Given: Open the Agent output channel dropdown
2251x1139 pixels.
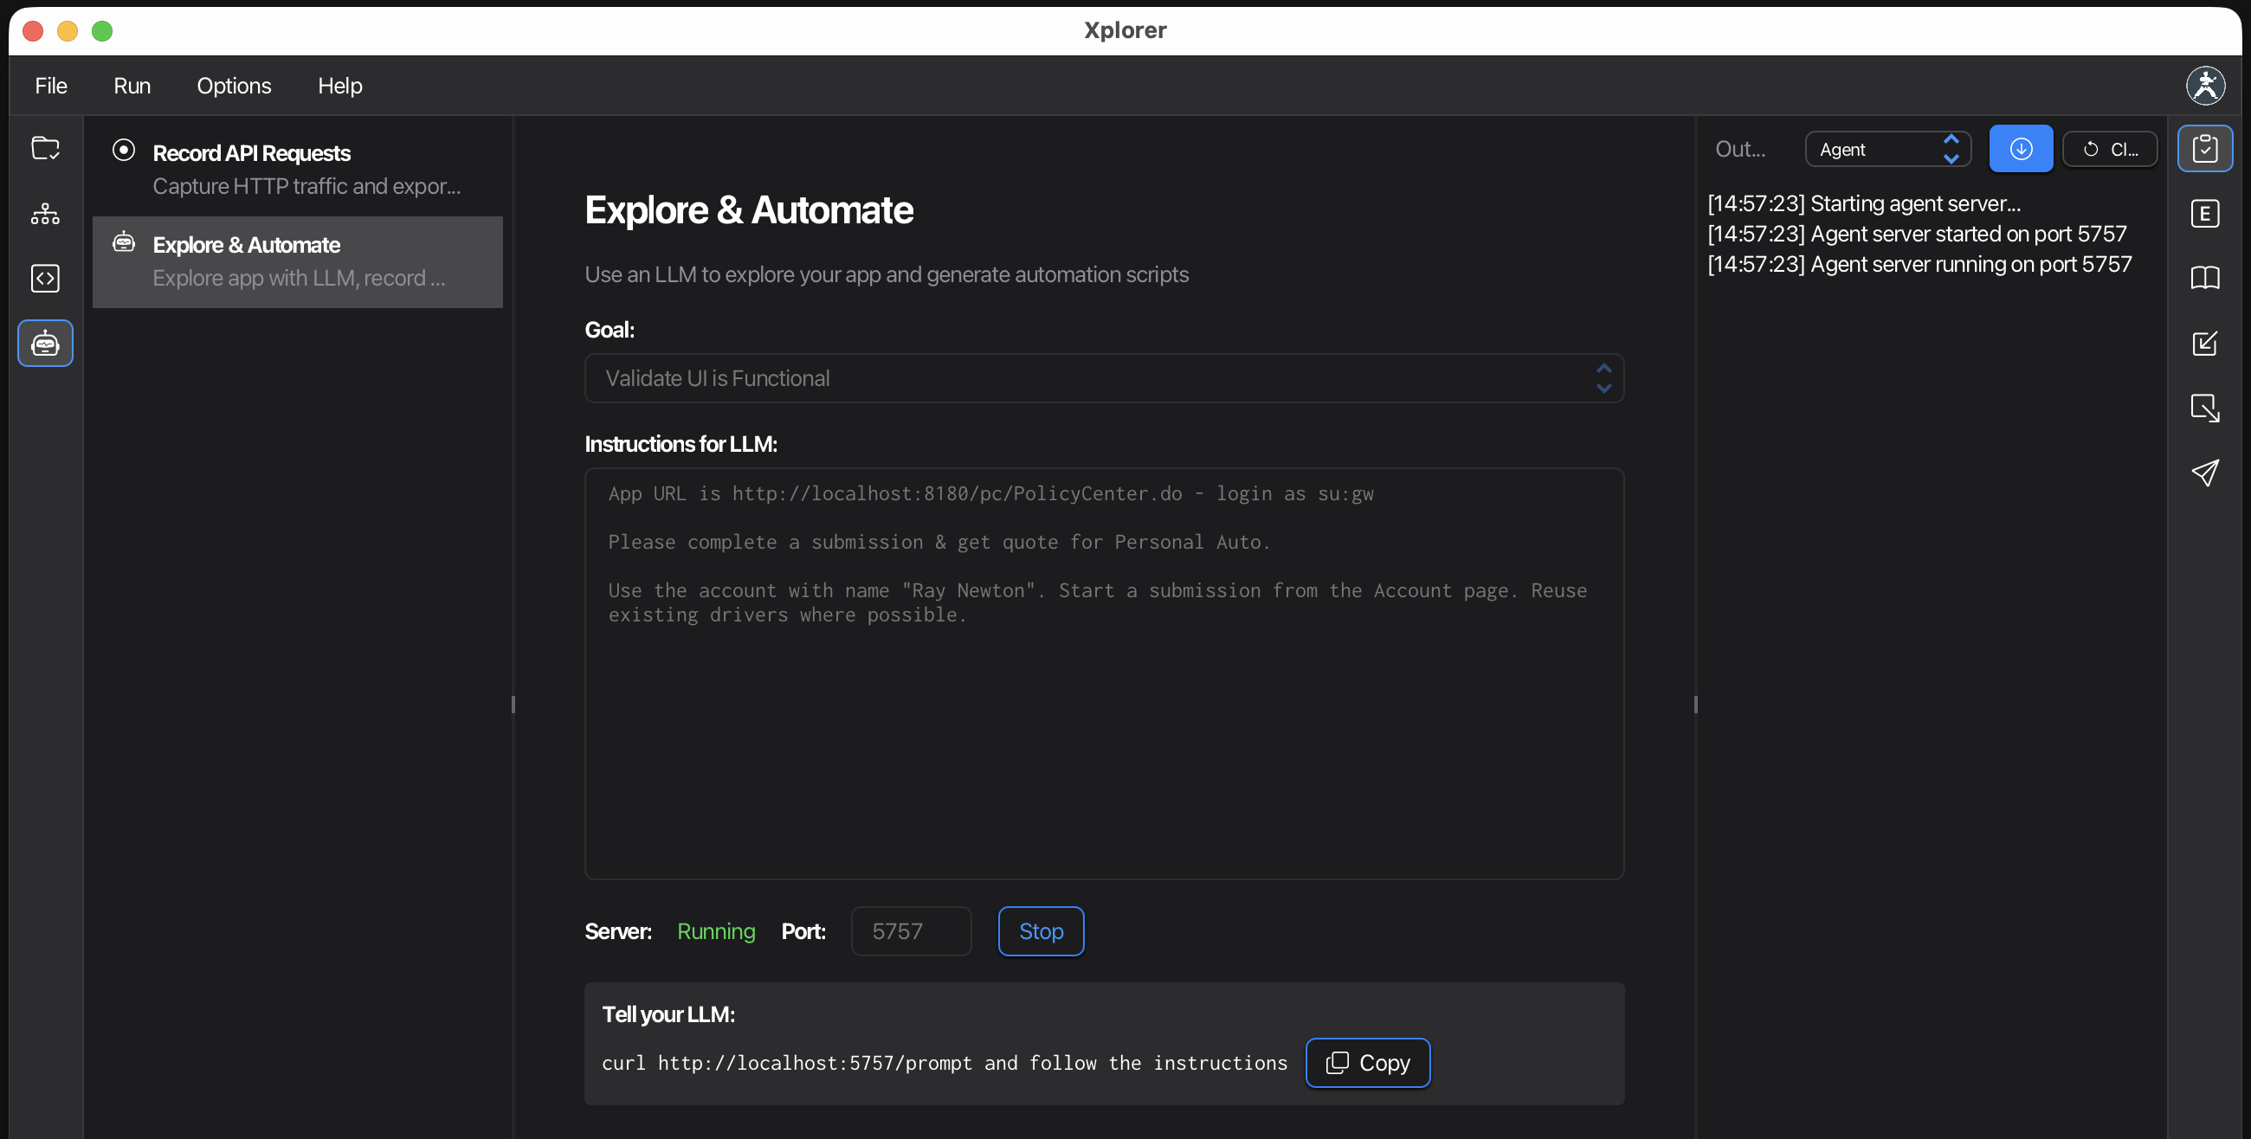Looking at the screenshot, I should (1887, 149).
